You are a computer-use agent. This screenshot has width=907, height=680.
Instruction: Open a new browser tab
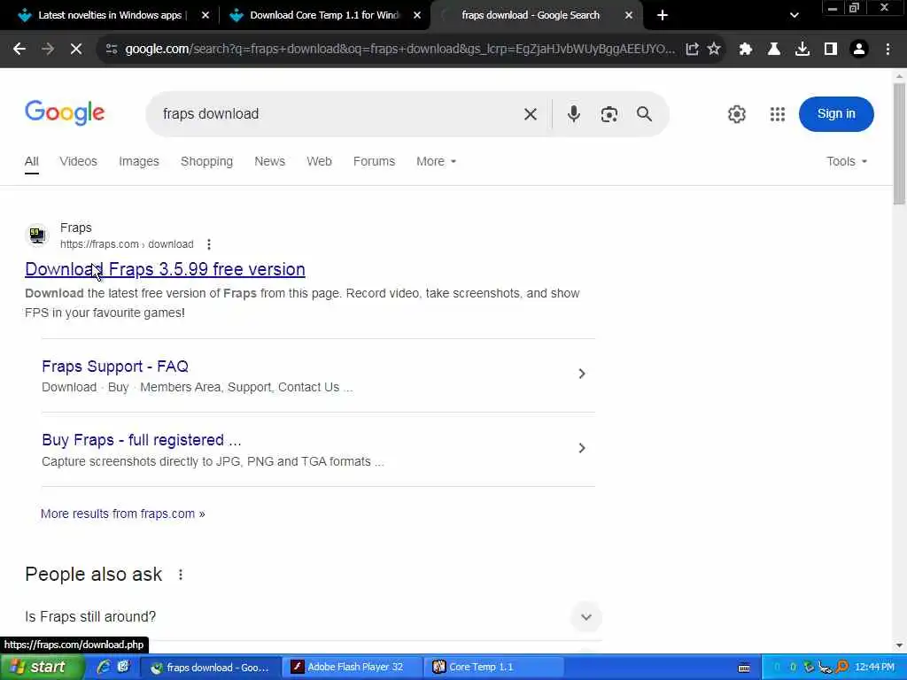(663, 15)
